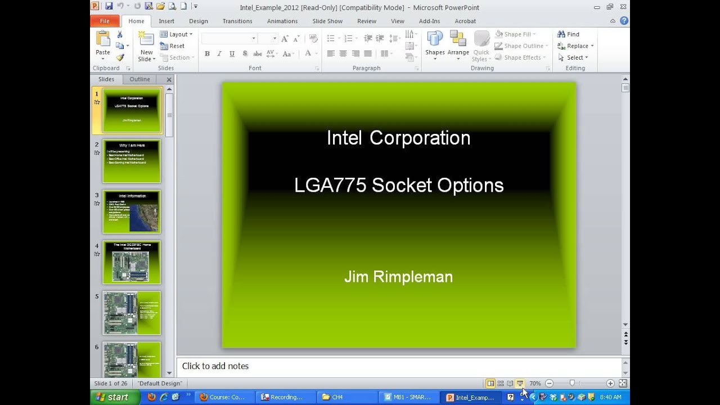The width and height of the screenshot is (720, 405).
Task: Toggle Underline formatting
Action: [232, 54]
